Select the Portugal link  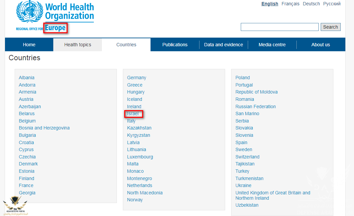244,85
